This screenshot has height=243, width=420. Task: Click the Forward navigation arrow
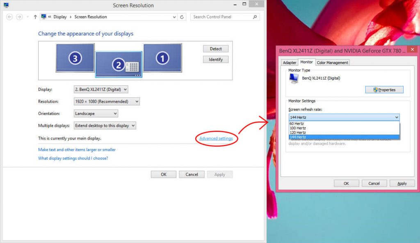(x=19, y=17)
